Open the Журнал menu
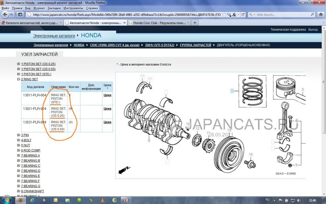 (39, 8)
